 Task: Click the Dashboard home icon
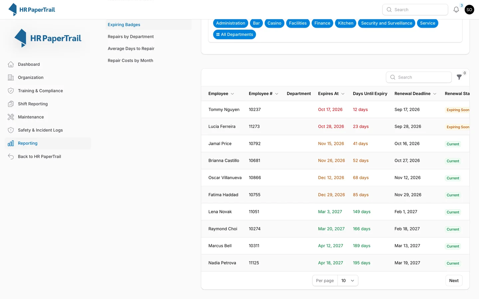(11, 64)
